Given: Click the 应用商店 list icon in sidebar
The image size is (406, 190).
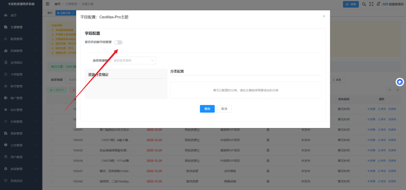Looking at the screenshot, I should (x=6, y=63).
